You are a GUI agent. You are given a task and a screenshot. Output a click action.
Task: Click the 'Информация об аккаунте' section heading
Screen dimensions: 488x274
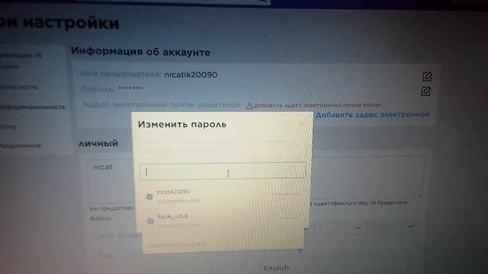140,52
